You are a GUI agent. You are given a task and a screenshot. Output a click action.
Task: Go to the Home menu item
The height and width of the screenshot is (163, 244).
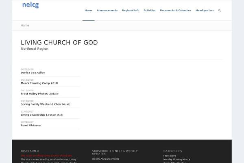(x=88, y=10)
